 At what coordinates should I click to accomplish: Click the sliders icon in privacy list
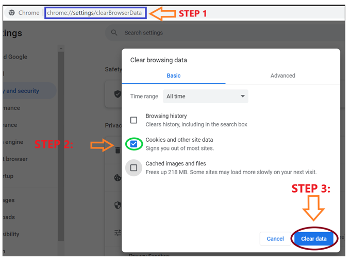118,233
